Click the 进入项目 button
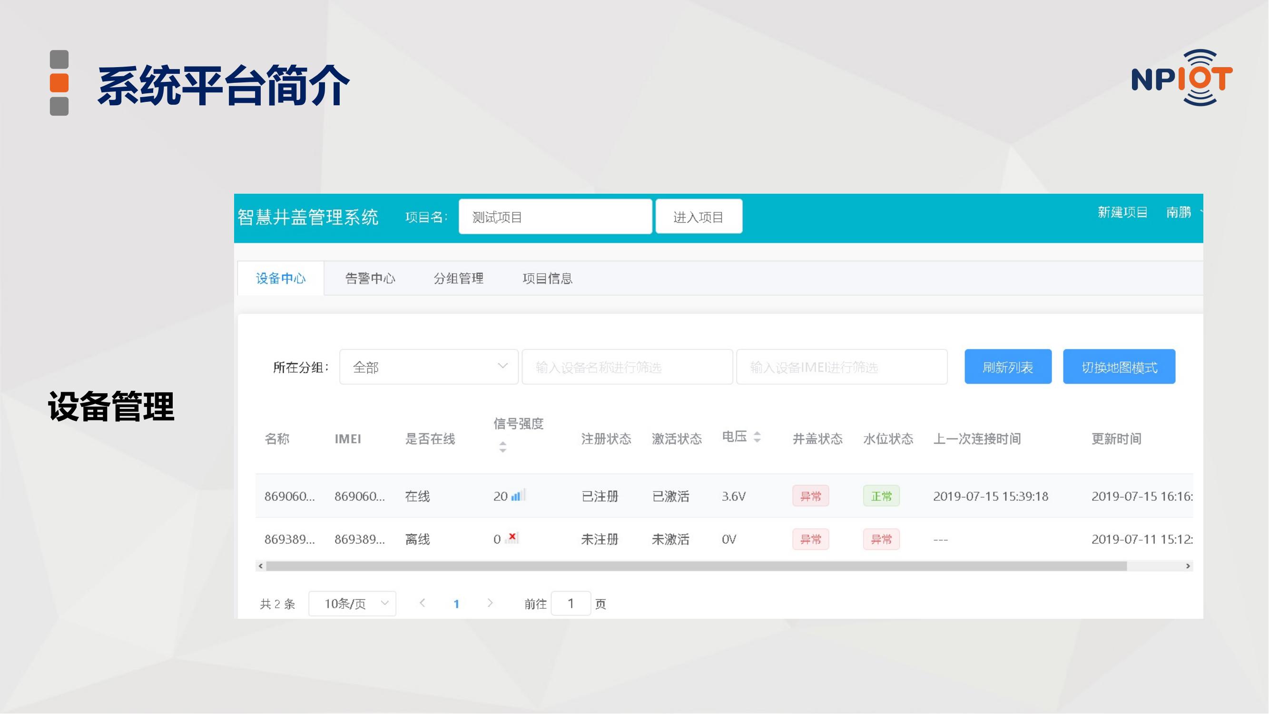This screenshot has height=714, width=1269. pos(698,217)
